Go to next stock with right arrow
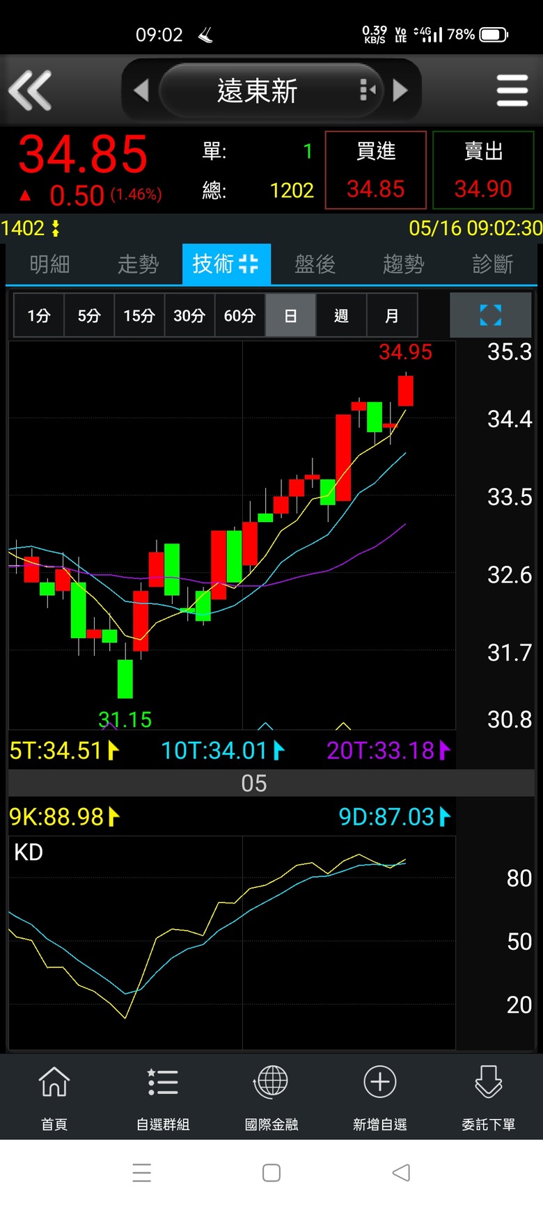The width and height of the screenshot is (543, 1206). point(400,90)
